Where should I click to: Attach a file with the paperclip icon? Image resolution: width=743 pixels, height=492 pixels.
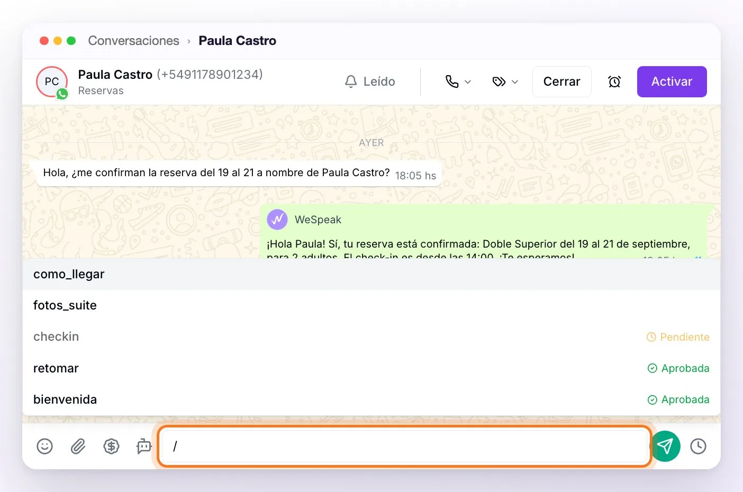coord(78,447)
